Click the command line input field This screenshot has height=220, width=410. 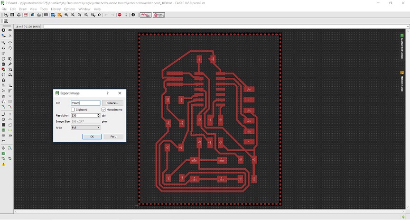pos(225,27)
